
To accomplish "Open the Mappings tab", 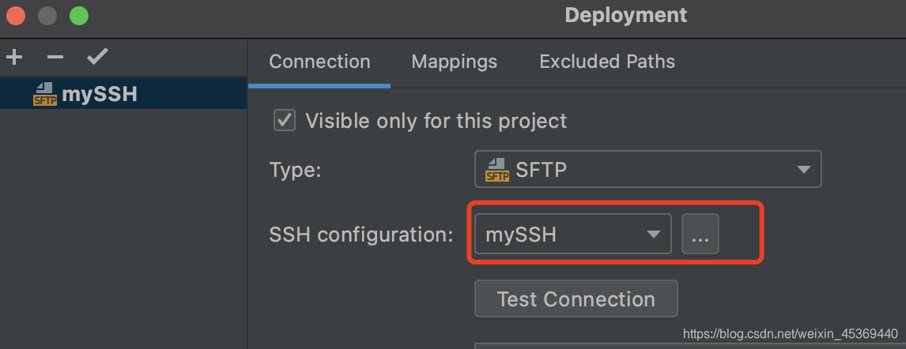I will point(455,62).
